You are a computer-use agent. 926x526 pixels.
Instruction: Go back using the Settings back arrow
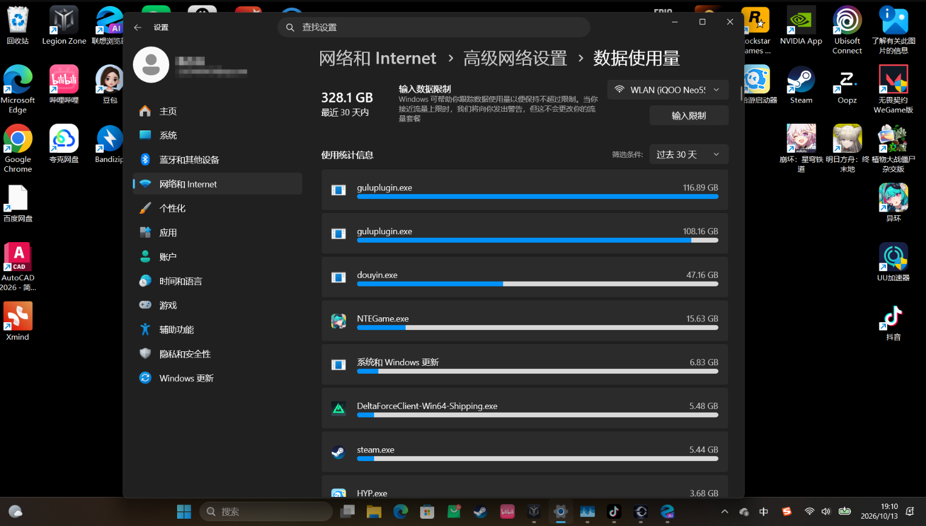tap(138, 27)
